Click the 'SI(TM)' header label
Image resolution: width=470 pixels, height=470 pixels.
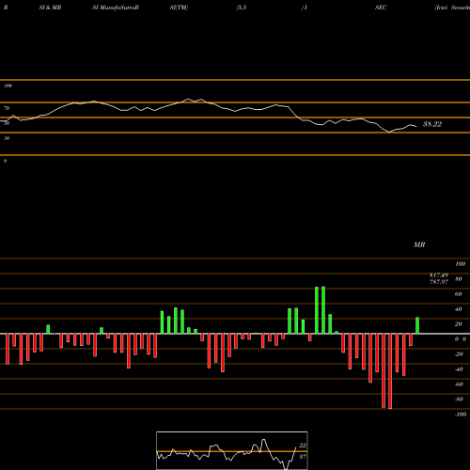(179, 8)
